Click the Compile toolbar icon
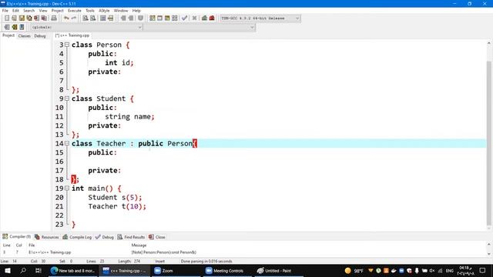The width and height of the screenshot is (493, 277). [153, 18]
